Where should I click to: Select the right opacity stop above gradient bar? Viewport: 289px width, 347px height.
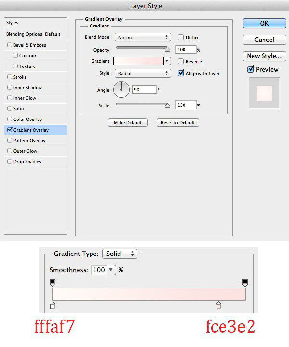245,283
